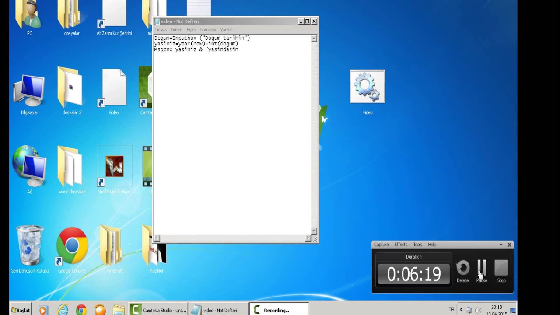This screenshot has width=560, height=315.
Task: Open Help menu in Camtasia Recorder
Action: point(432,245)
